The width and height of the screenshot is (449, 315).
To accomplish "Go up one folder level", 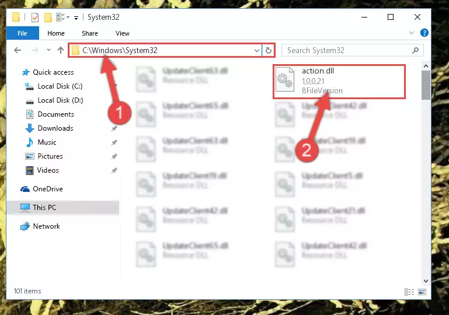I will pyautogui.click(x=60, y=50).
